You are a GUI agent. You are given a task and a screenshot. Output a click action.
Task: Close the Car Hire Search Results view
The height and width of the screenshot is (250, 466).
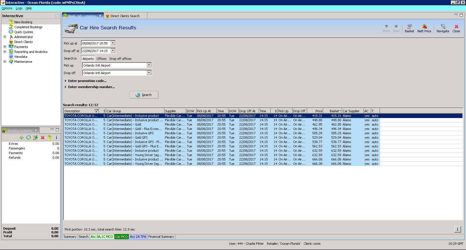(456, 28)
